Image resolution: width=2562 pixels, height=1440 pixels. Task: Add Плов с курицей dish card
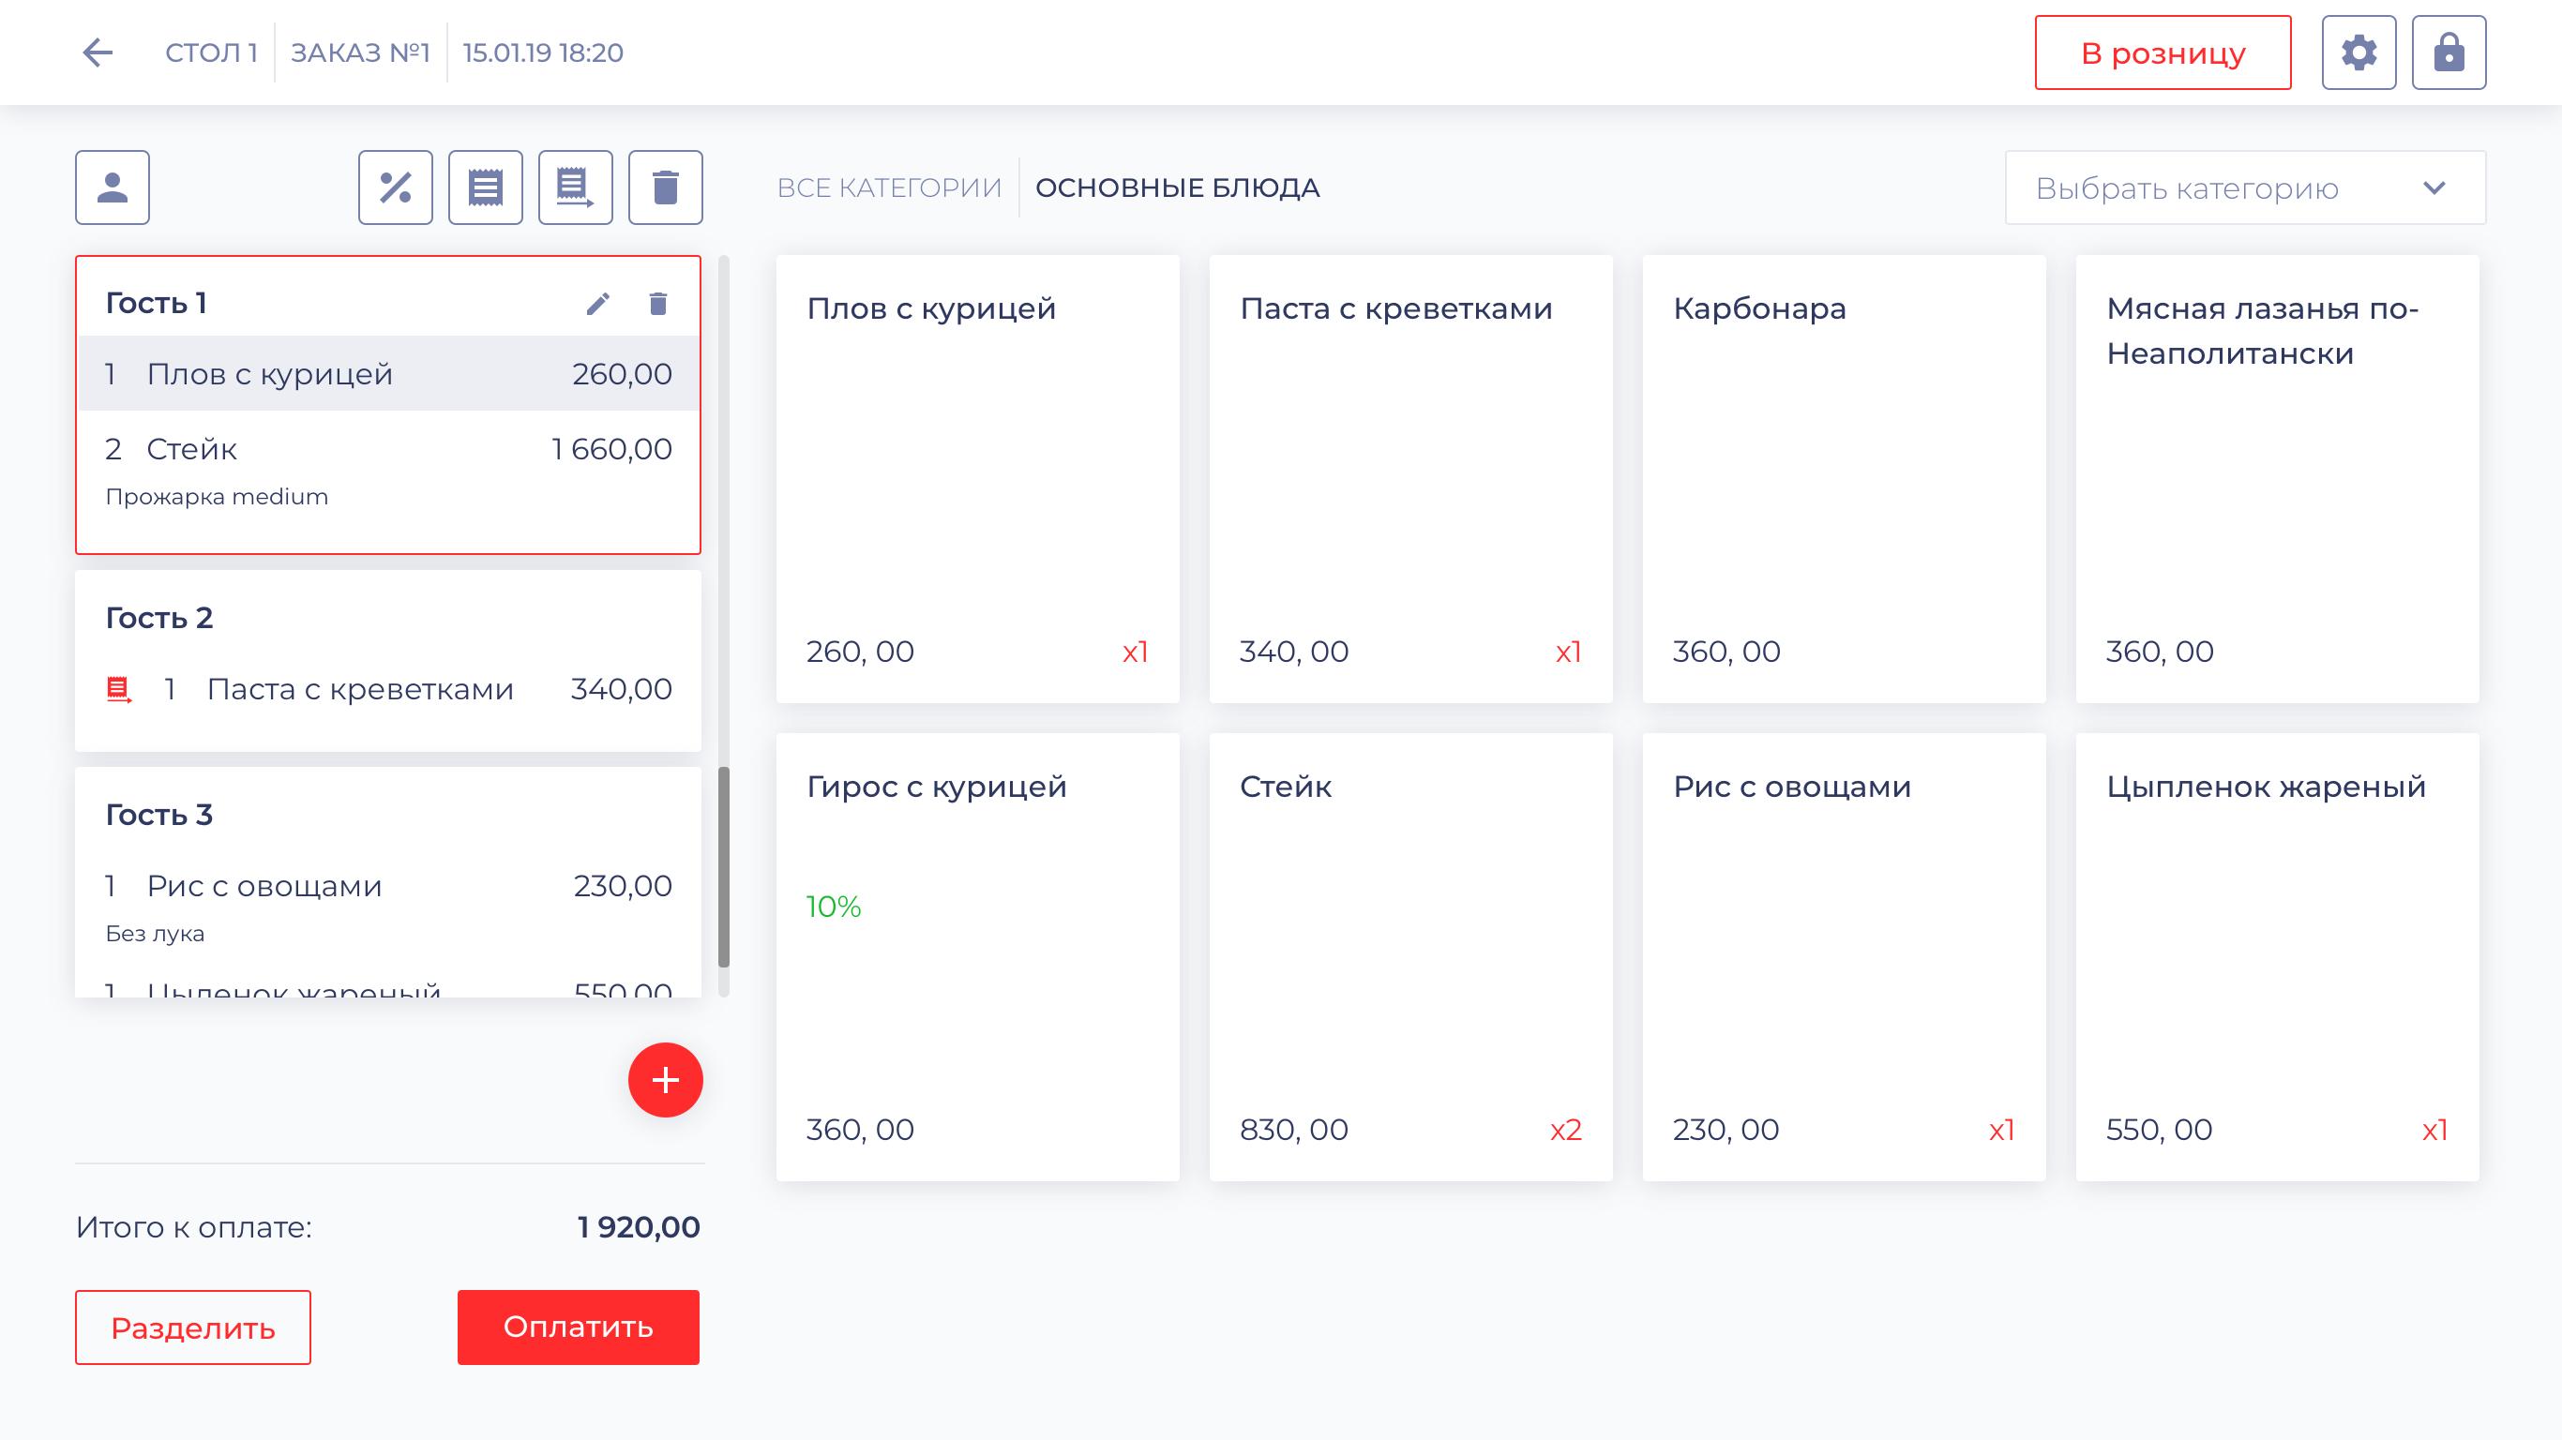tap(978, 479)
